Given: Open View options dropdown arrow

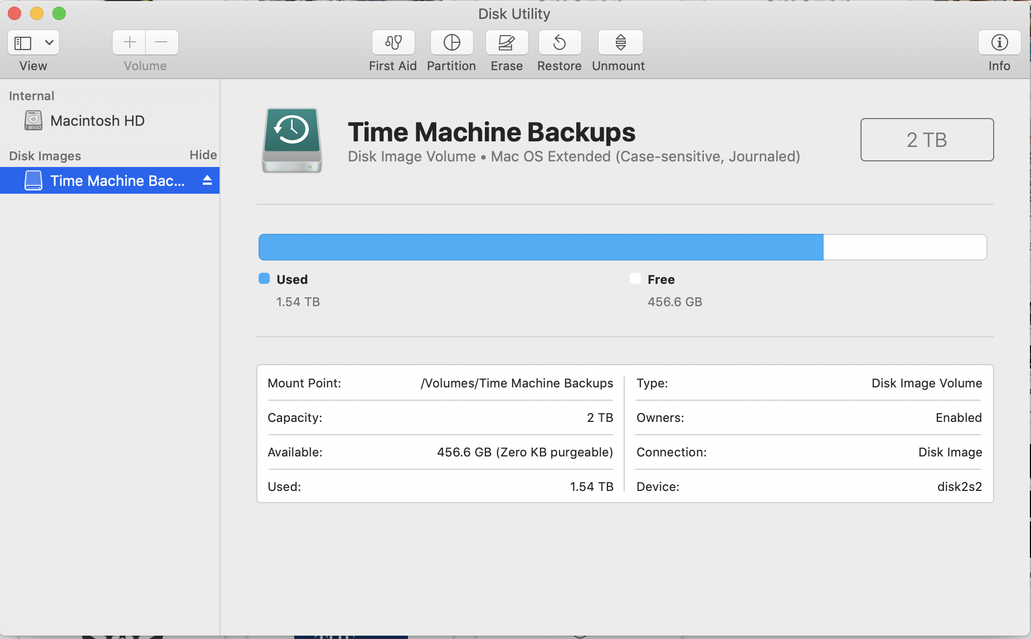Looking at the screenshot, I should [x=49, y=42].
